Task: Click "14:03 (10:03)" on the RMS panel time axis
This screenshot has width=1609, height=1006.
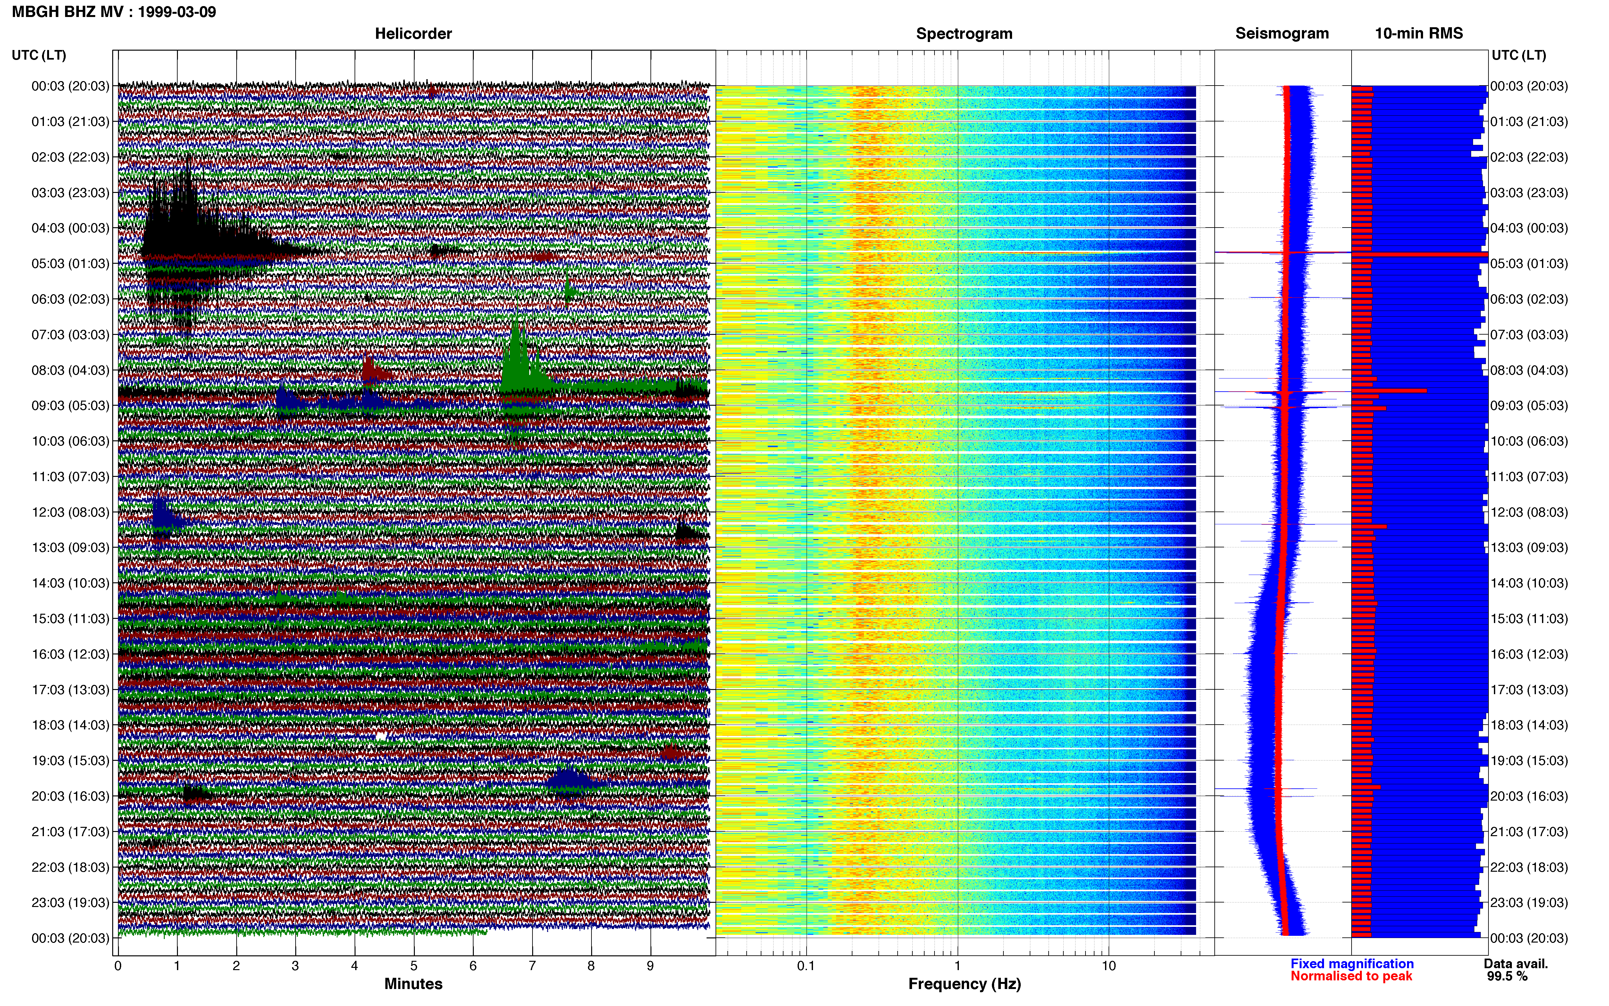Action: [1529, 583]
